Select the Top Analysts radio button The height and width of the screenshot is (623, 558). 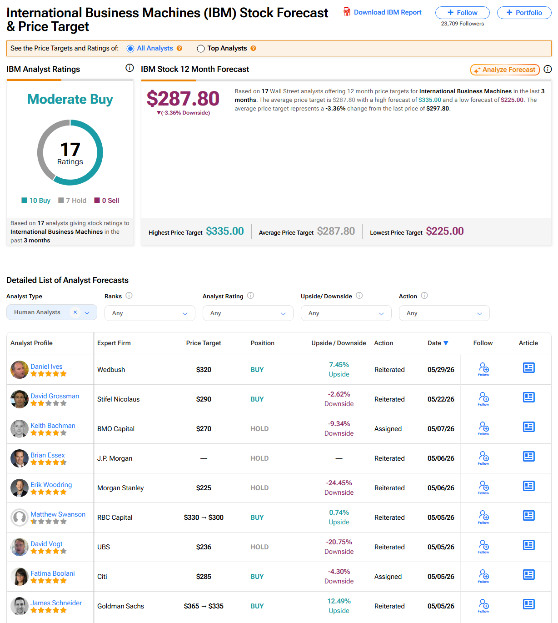201,49
